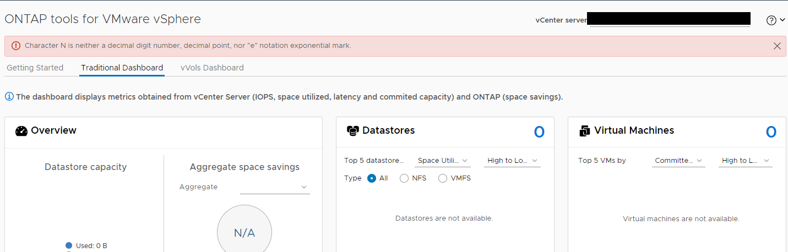The width and height of the screenshot is (788, 252).
Task: Expand the datastores High to Low dropdown
Action: [x=512, y=161]
